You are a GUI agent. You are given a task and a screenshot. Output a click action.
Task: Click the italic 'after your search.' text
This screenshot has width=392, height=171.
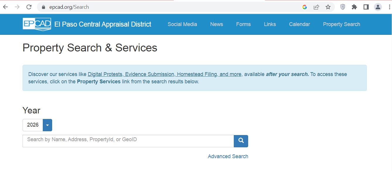(287, 74)
